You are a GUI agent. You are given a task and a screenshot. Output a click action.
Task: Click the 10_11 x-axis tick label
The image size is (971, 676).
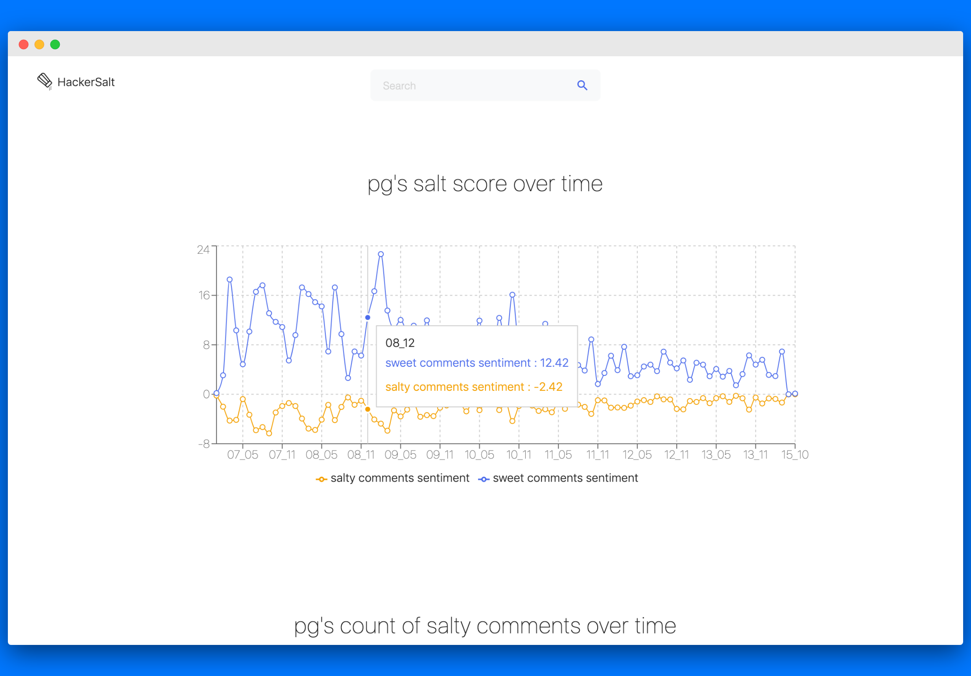coord(519,455)
